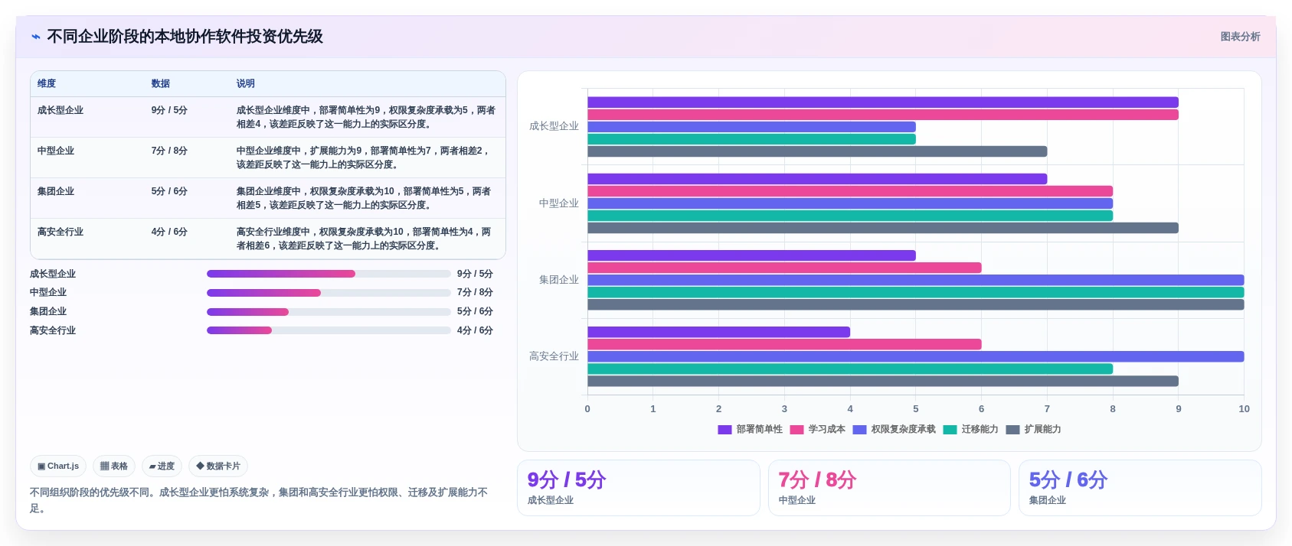Click the 5分 / 6分 value beside 集团企业 progress bar
The width and height of the screenshot is (1292, 546).
click(x=475, y=312)
